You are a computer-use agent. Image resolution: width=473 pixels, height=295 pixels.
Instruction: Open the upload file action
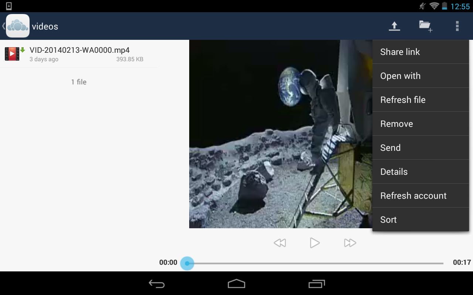(394, 26)
